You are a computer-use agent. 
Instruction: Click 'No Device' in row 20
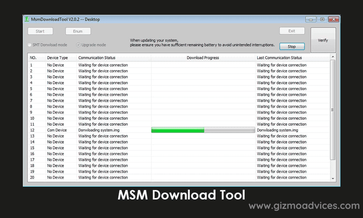tap(56, 177)
